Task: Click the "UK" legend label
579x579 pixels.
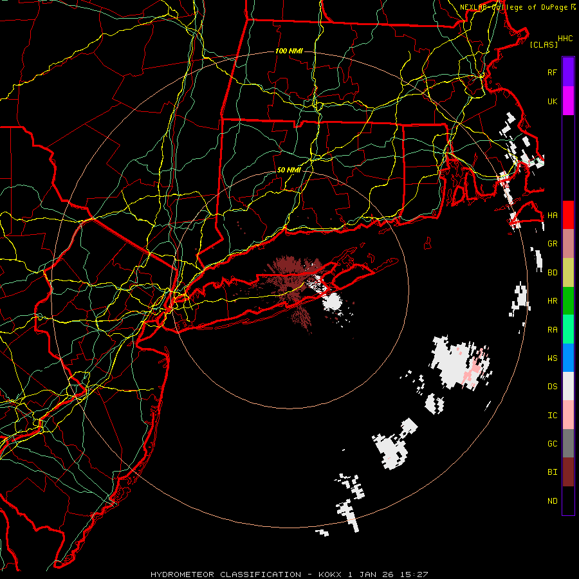Action: tap(552, 101)
